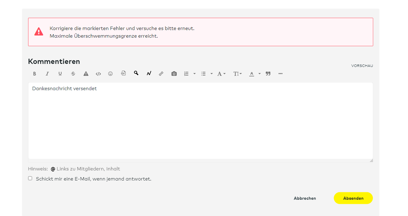This screenshot has width=408, height=216.
Task: Open text color dropdown arrow
Action: [x=259, y=73]
